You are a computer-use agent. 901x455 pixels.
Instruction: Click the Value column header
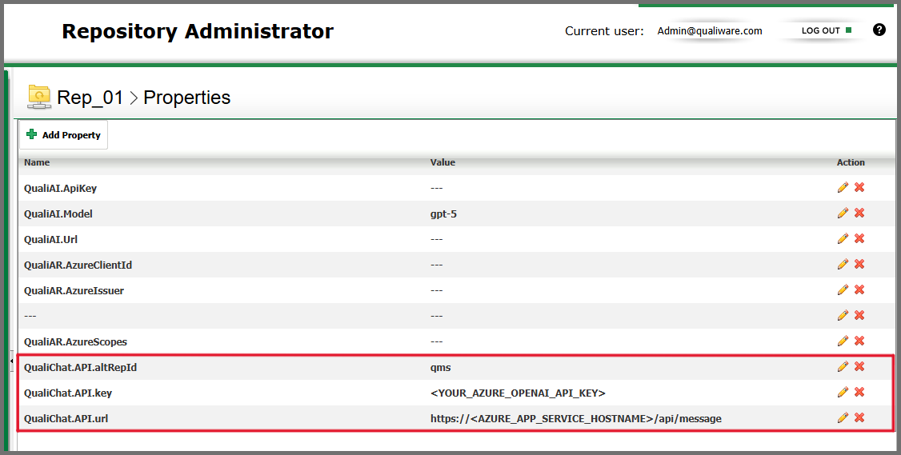point(442,162)
